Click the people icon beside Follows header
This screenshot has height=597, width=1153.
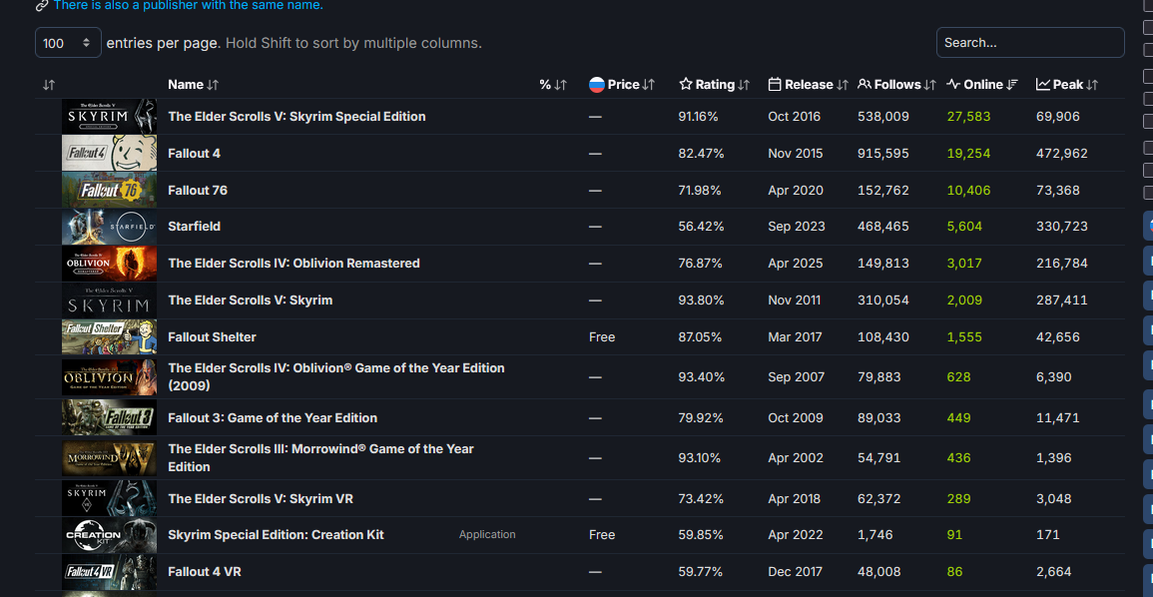(x=865, y=85)
